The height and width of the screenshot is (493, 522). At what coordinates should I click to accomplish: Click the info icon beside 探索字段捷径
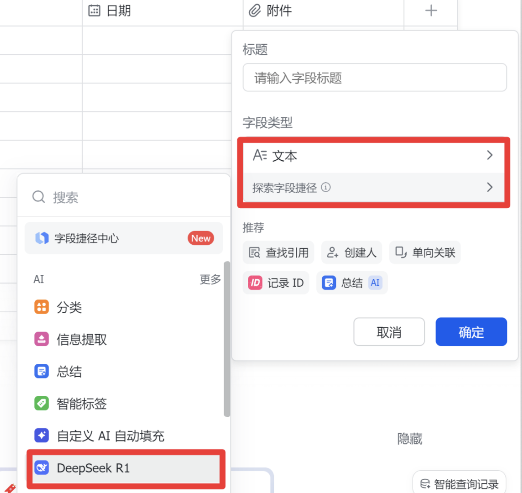pos(326,187)
